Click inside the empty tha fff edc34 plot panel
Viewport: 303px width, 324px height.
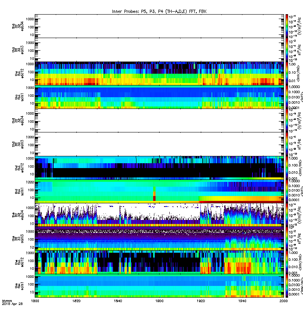click(159, 26)
